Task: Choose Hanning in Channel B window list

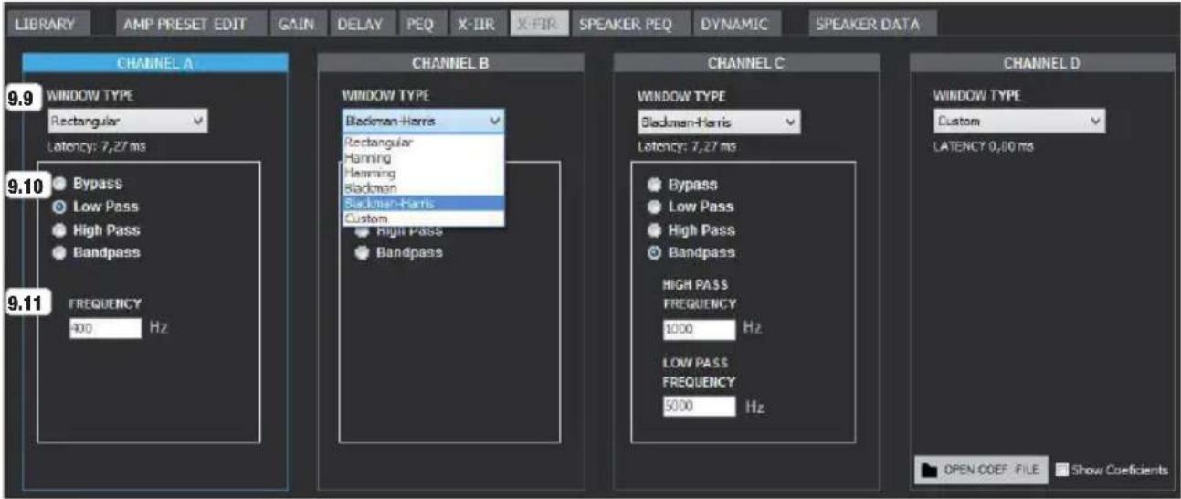Action: tap(423, 158)
